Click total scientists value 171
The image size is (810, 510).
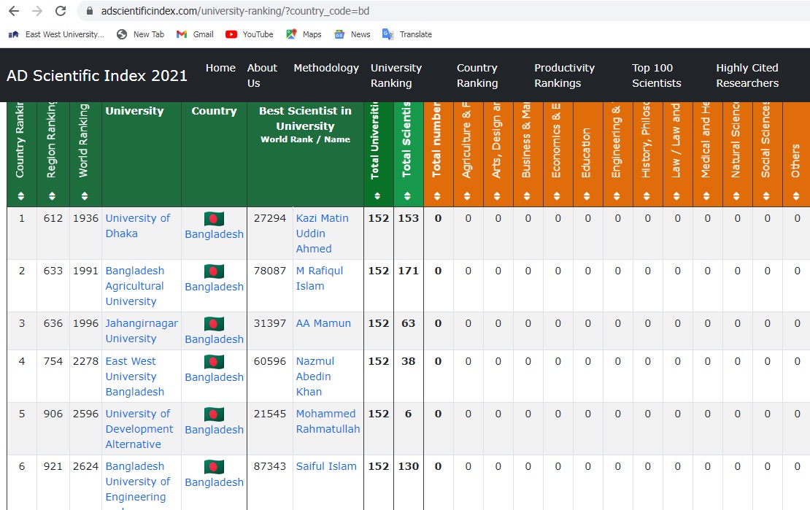408,271
